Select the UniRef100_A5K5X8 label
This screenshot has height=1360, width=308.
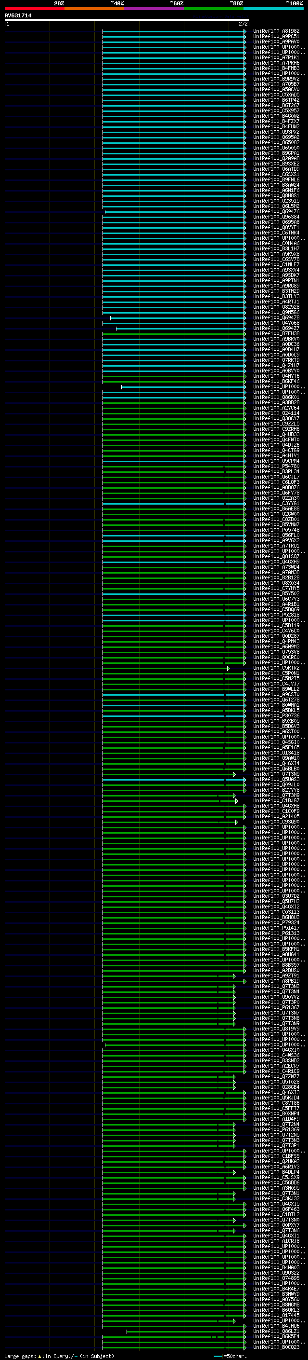pyautogui.click(x=276, y=254)
